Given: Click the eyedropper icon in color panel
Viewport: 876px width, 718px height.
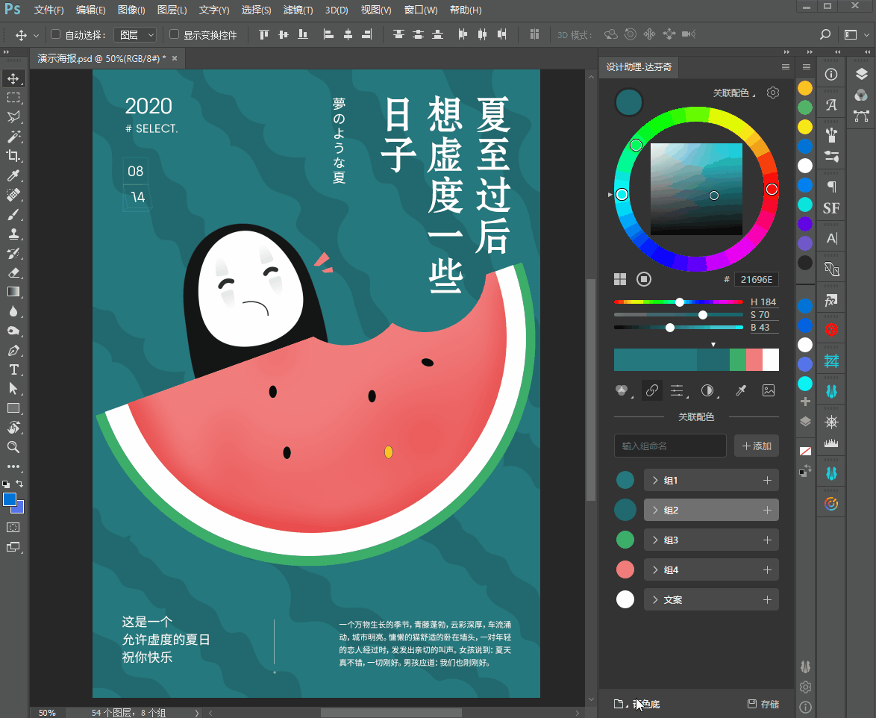Looking at the screenshot, I should (x=741, y=390).
